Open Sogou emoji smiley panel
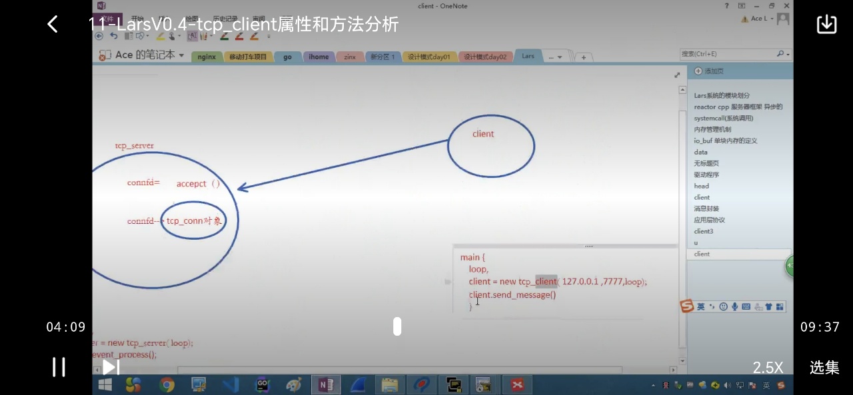Viewport: 853px width, 395px height. pos(723,306)
